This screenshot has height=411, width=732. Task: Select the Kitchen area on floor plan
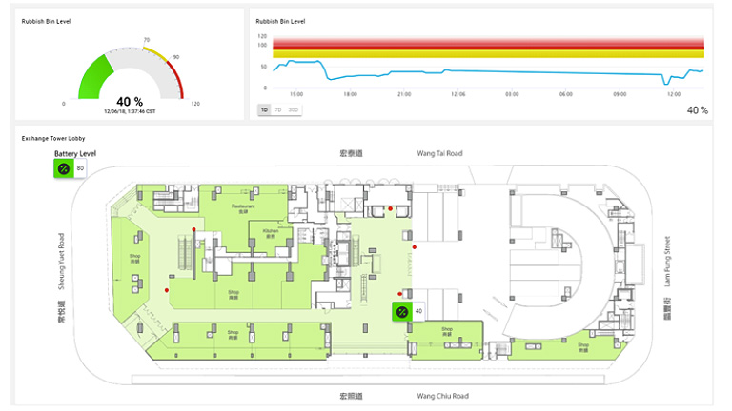[270, 231]
